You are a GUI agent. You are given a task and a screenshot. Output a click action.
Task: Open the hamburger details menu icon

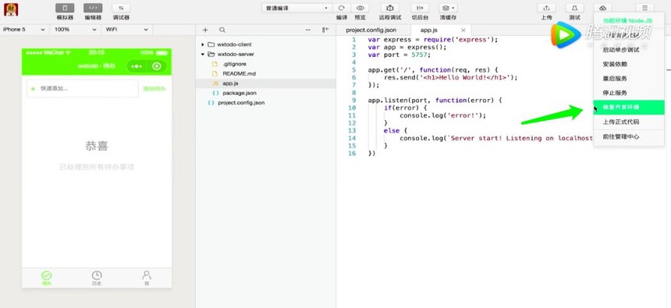click(x=644, y=8)
